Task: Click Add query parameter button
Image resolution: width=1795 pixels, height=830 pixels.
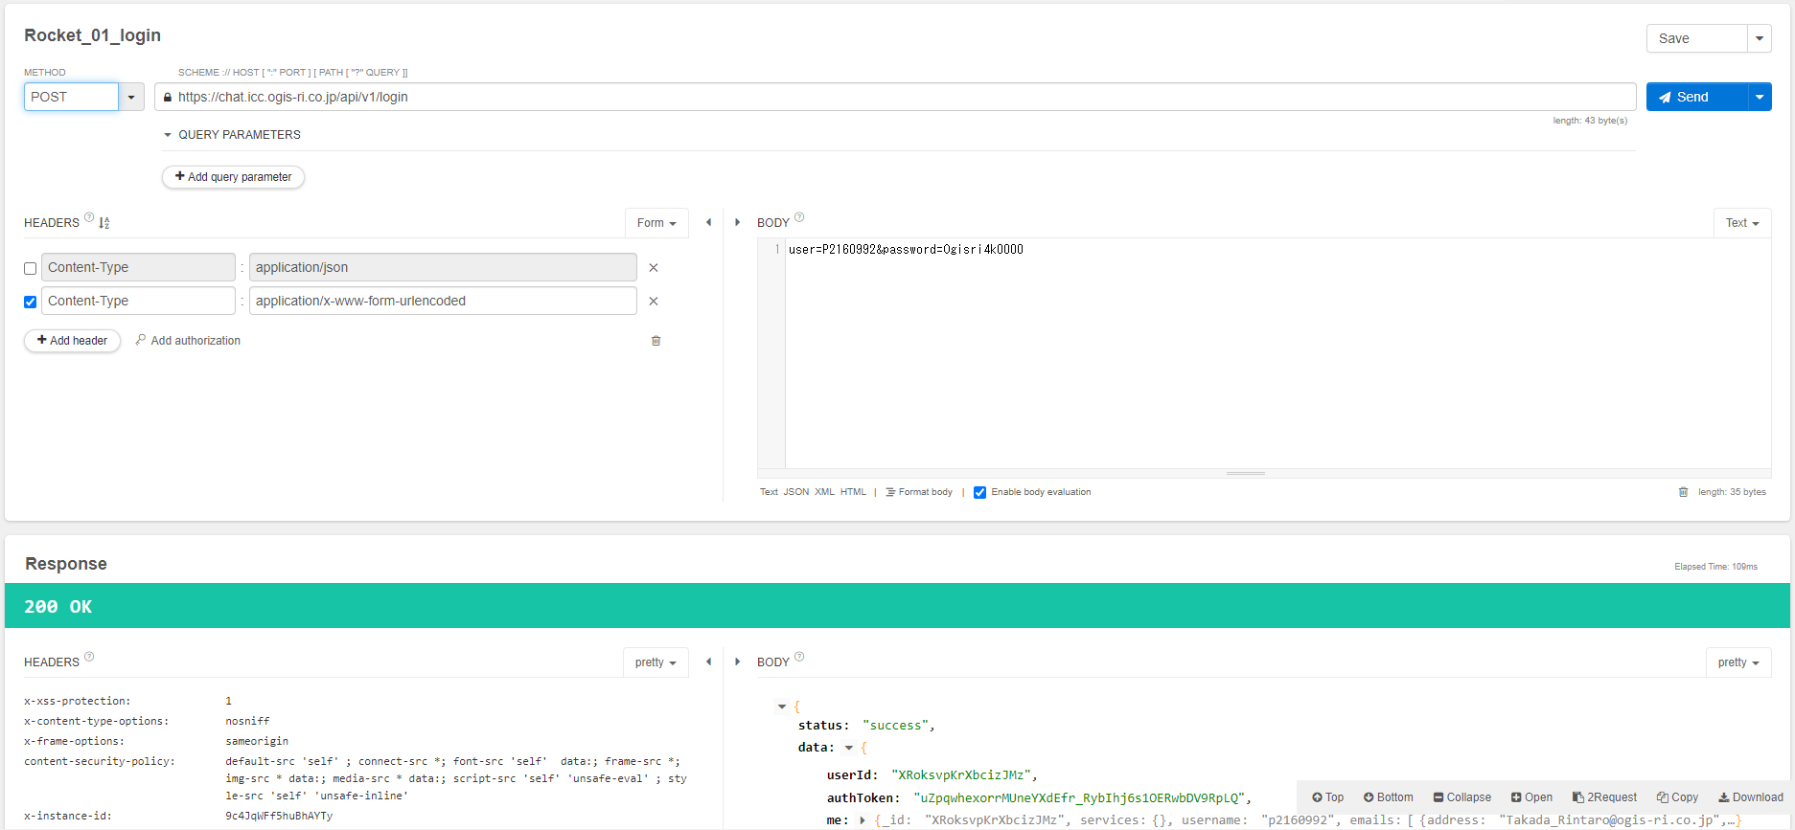Action: point(233,177)
